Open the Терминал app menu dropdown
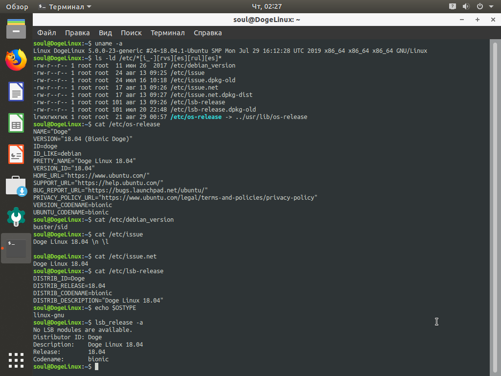 (x=65, y=7)
